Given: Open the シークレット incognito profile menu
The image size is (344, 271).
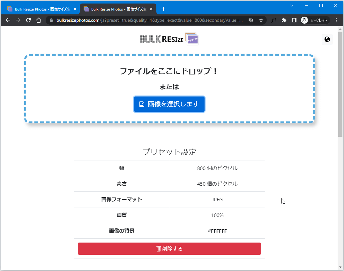Looking at the screenshot, I should [315, 20].
